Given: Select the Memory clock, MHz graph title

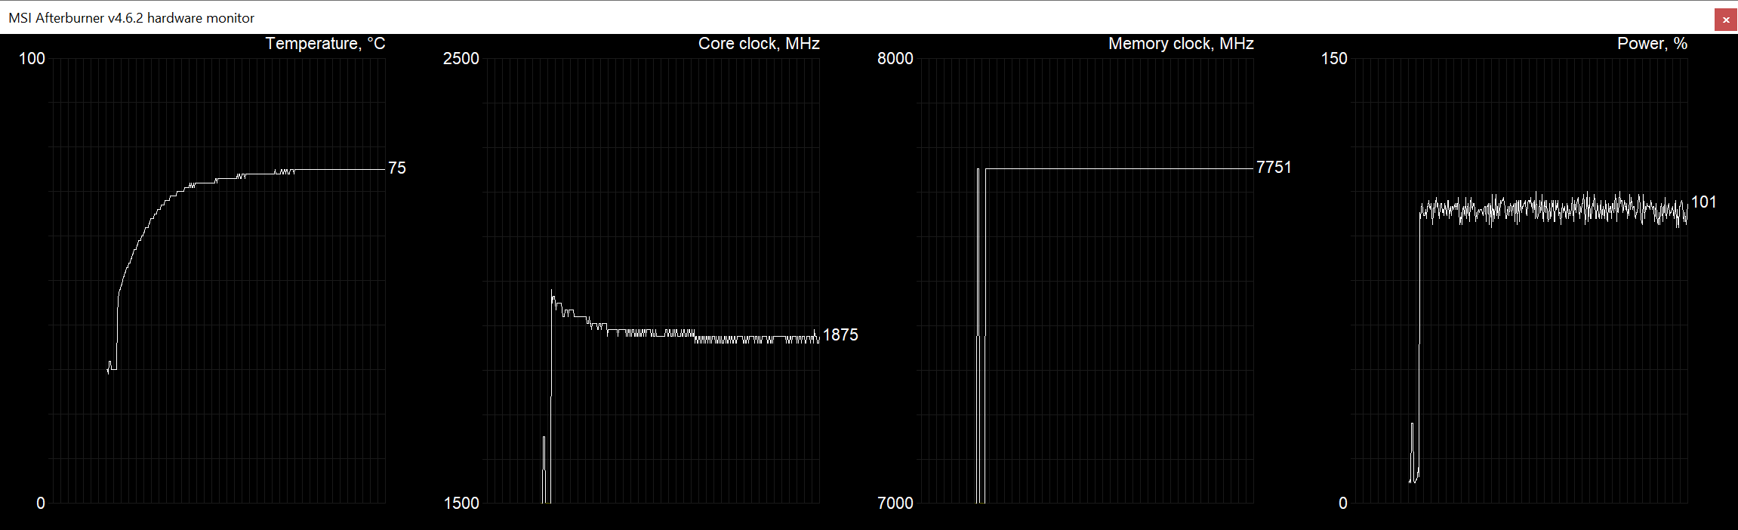Looking at the screenshot, I should 1180,44.
